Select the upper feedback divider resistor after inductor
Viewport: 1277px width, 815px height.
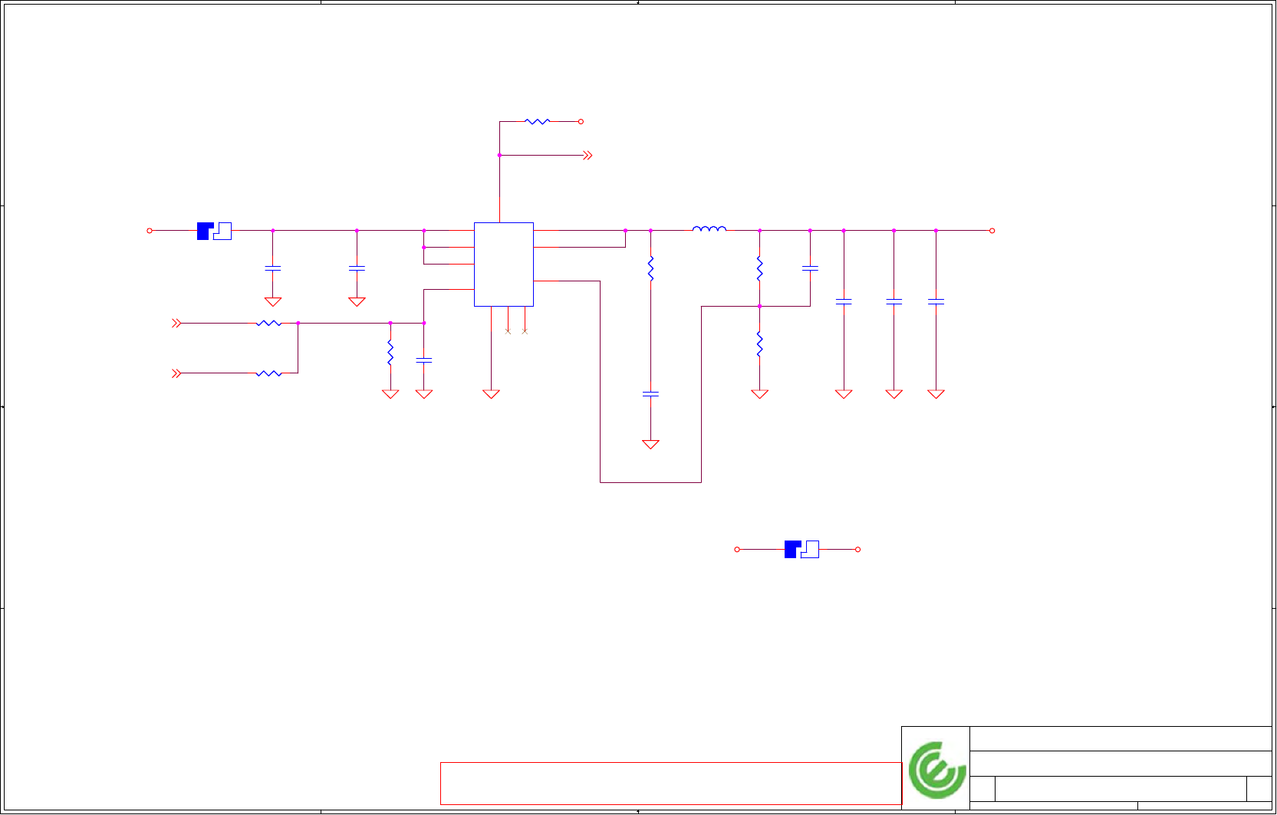point(760,268)
